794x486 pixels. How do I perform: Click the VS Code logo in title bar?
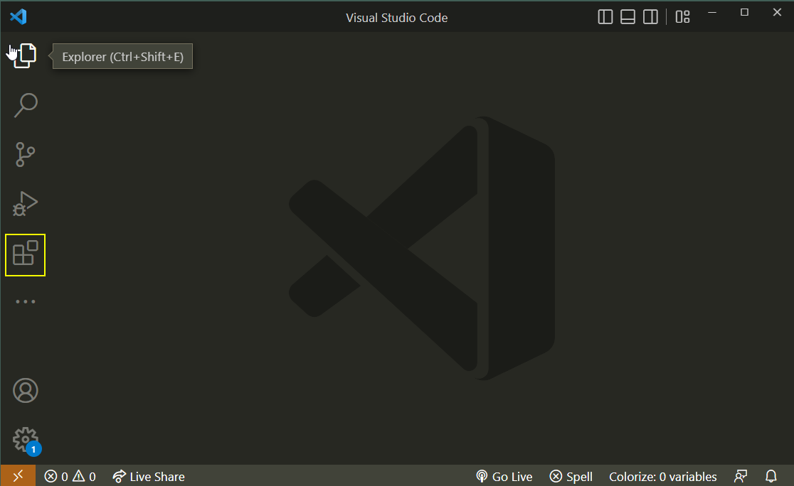[x=18, y=17]
